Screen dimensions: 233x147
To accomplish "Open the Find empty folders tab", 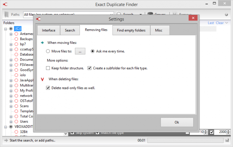I will (131, 30).
